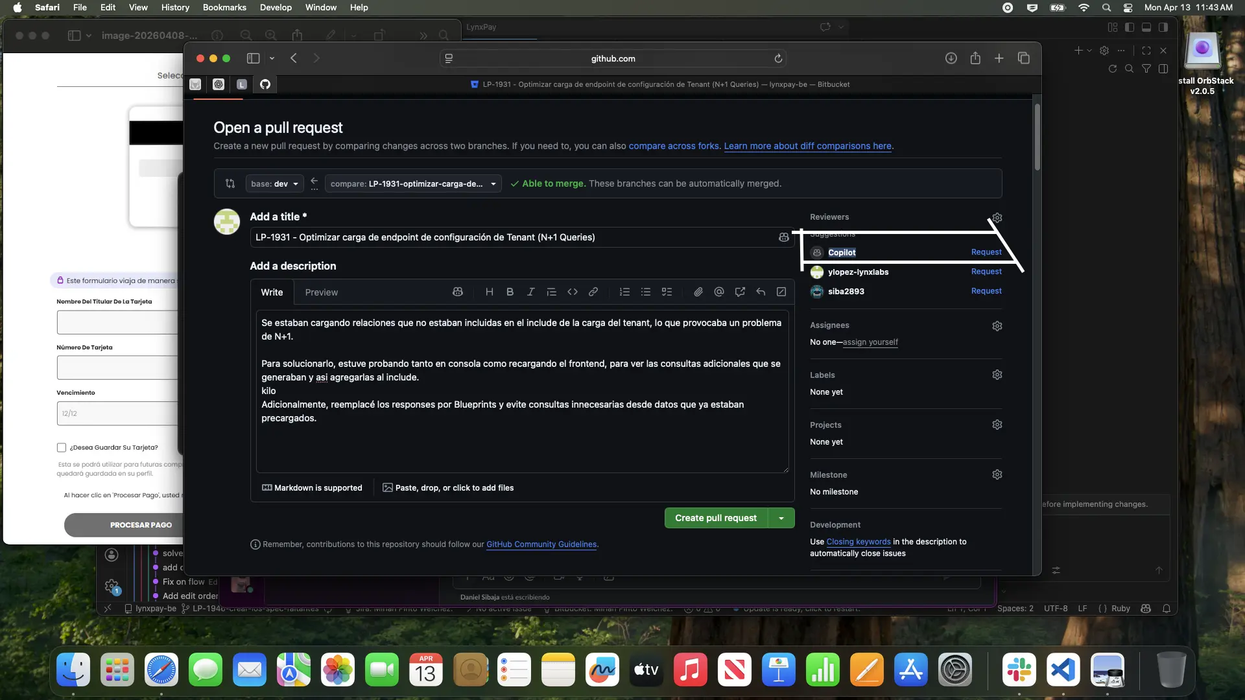
Task: Open the Safari File menu
Action: click(80, 8)
